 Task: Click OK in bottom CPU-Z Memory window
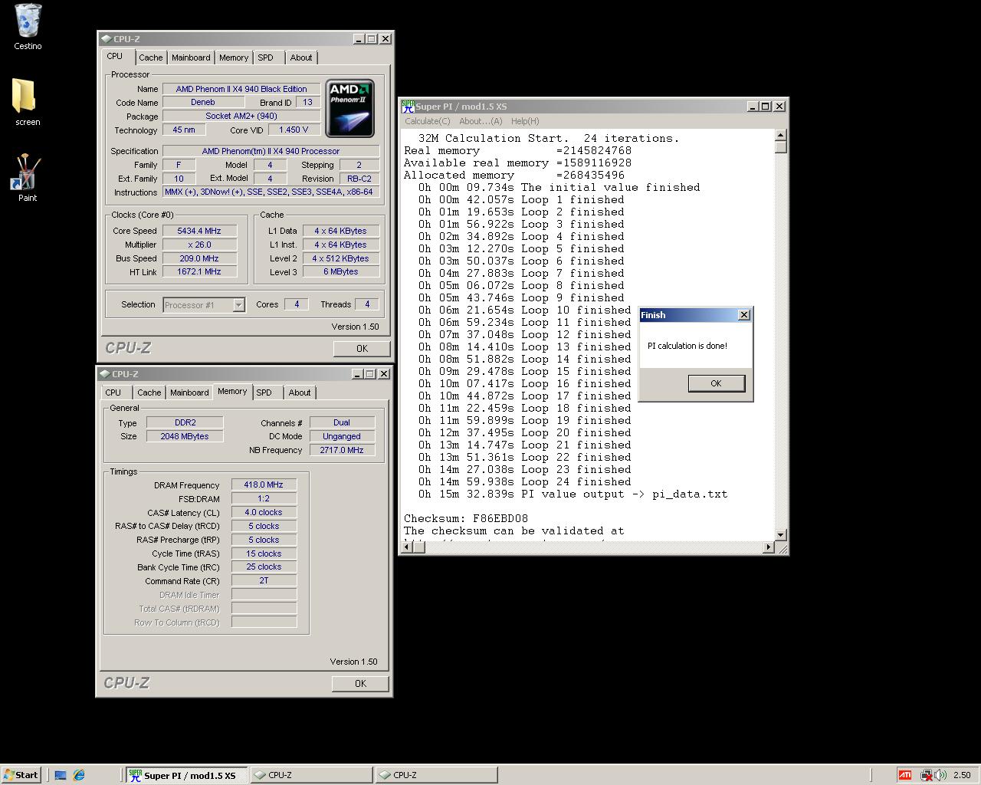(360, 683)
